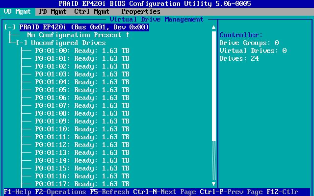314x196 pixels.
Task: Select drive P0:01:15
Action: click(82, 168)
